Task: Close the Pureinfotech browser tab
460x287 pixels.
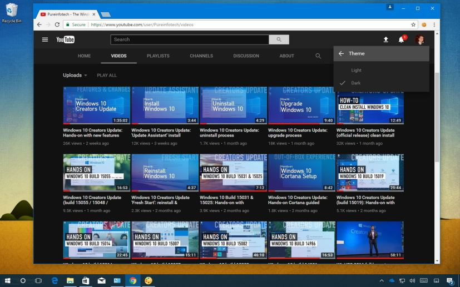Action: click(x=94, y=14)
